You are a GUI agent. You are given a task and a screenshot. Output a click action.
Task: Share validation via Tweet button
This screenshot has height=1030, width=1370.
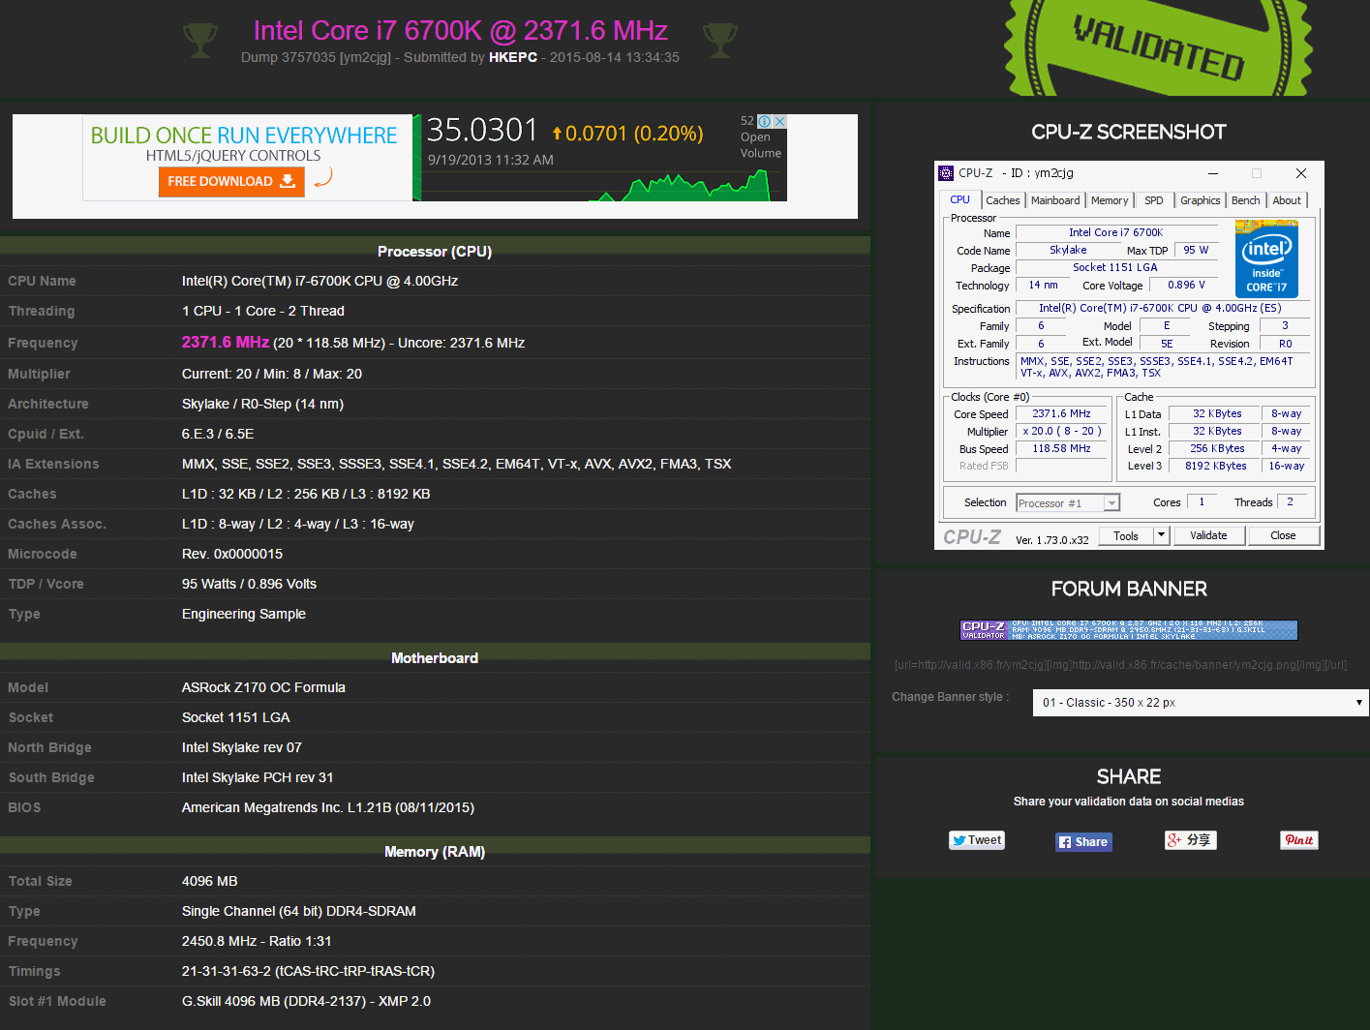[x=977, y=840]
